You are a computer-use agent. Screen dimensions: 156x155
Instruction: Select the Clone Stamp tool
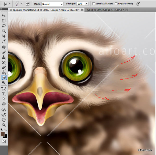pos(4,57)
